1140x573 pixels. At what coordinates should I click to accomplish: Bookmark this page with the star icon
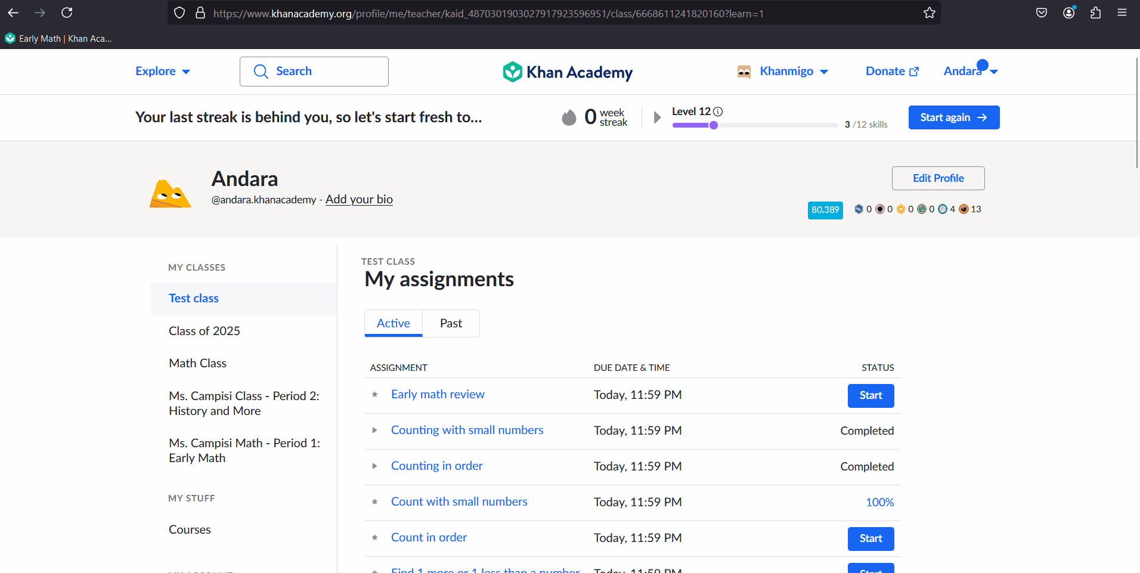929,13
